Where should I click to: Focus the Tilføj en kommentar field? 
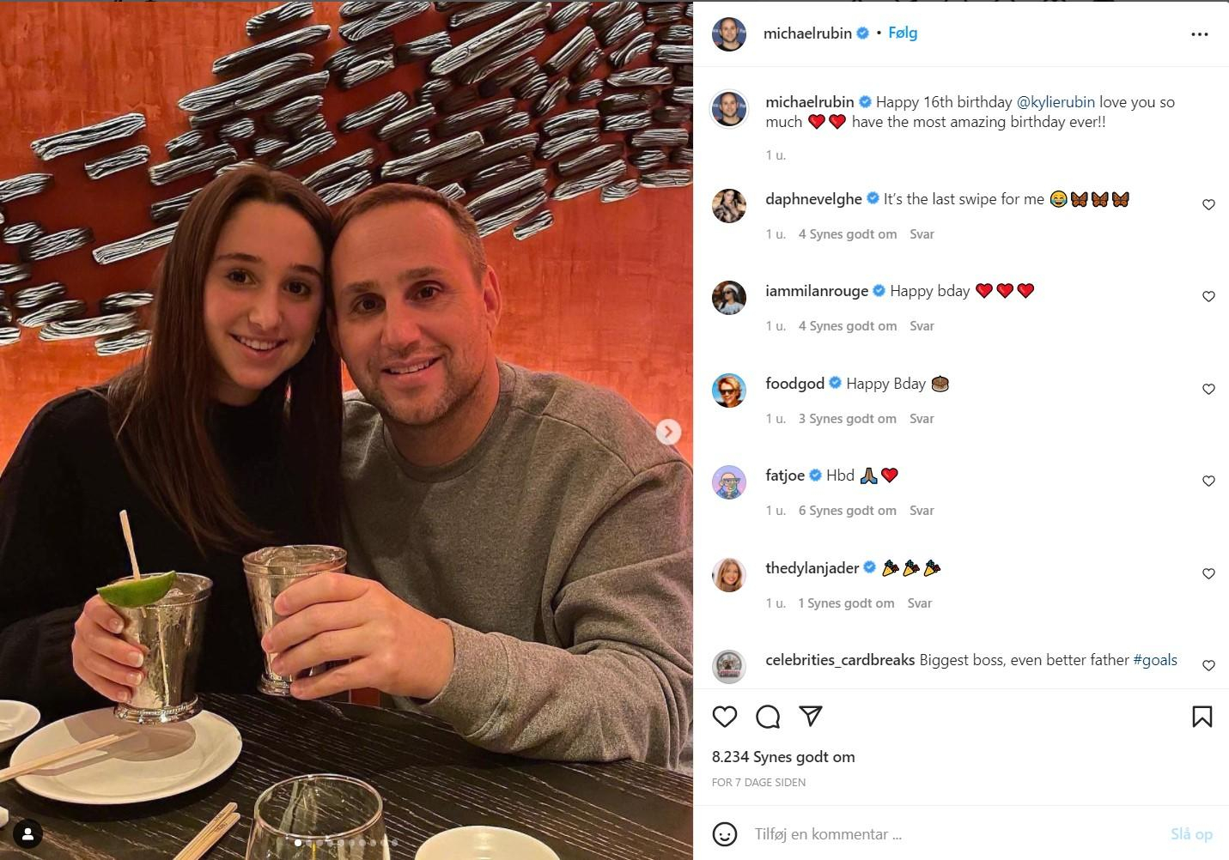[953, 834]
